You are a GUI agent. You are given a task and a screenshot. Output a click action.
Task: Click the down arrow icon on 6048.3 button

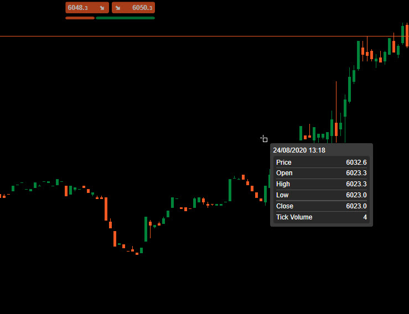click(102, 8)
